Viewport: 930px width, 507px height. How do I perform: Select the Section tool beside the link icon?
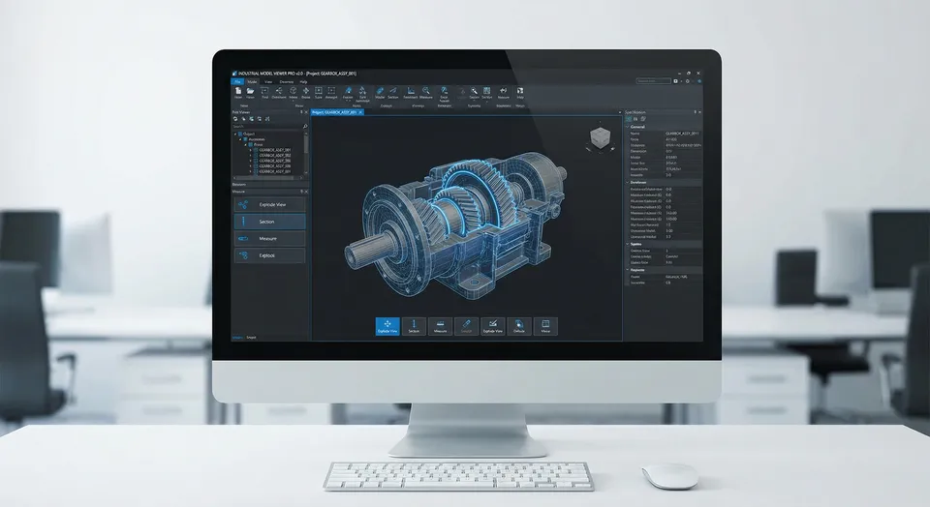coord(392,91)
